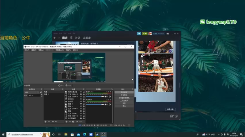Add a new source with plus icon in Sources

pos(66,121)
